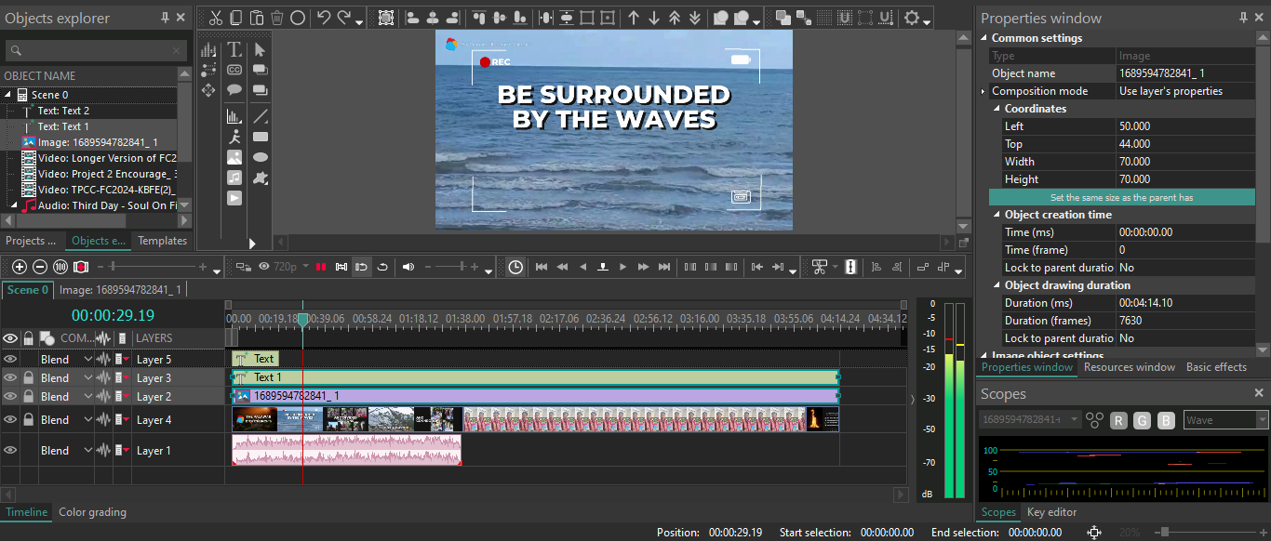1271x541 pixels.
Task: Click the Cut scissors icon in top toolbar
Action: [x=215, y=18]
